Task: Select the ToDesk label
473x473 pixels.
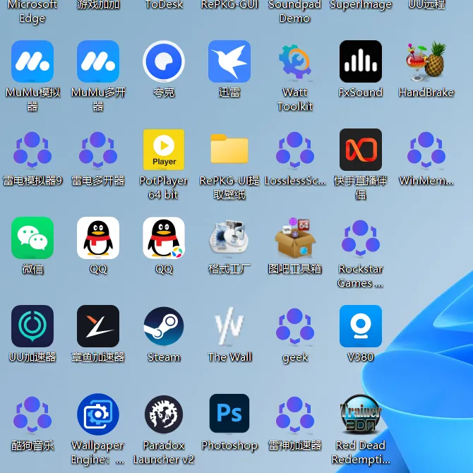Action: (164, 4)
